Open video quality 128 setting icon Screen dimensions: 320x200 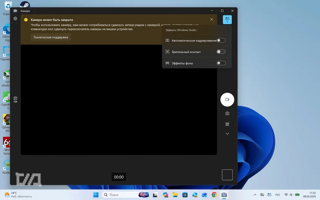tap(15, 99)
